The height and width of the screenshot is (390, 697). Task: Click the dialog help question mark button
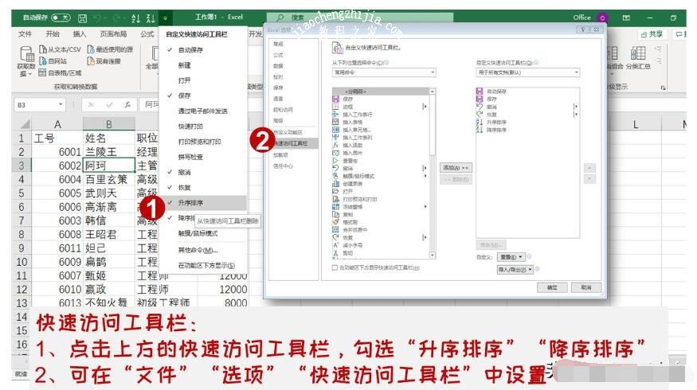point(583,29)
